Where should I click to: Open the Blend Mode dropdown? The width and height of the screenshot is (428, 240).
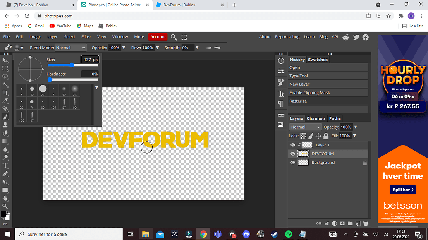[x=70, y=47]
